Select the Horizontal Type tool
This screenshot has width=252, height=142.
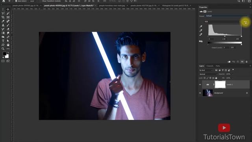(x=3, y=41)
